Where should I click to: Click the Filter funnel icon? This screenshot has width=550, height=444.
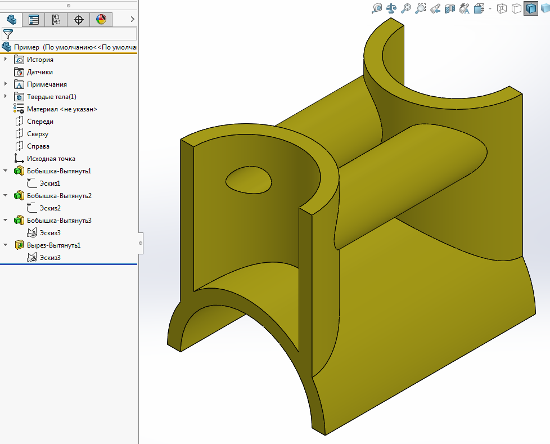tap(8, 34)
